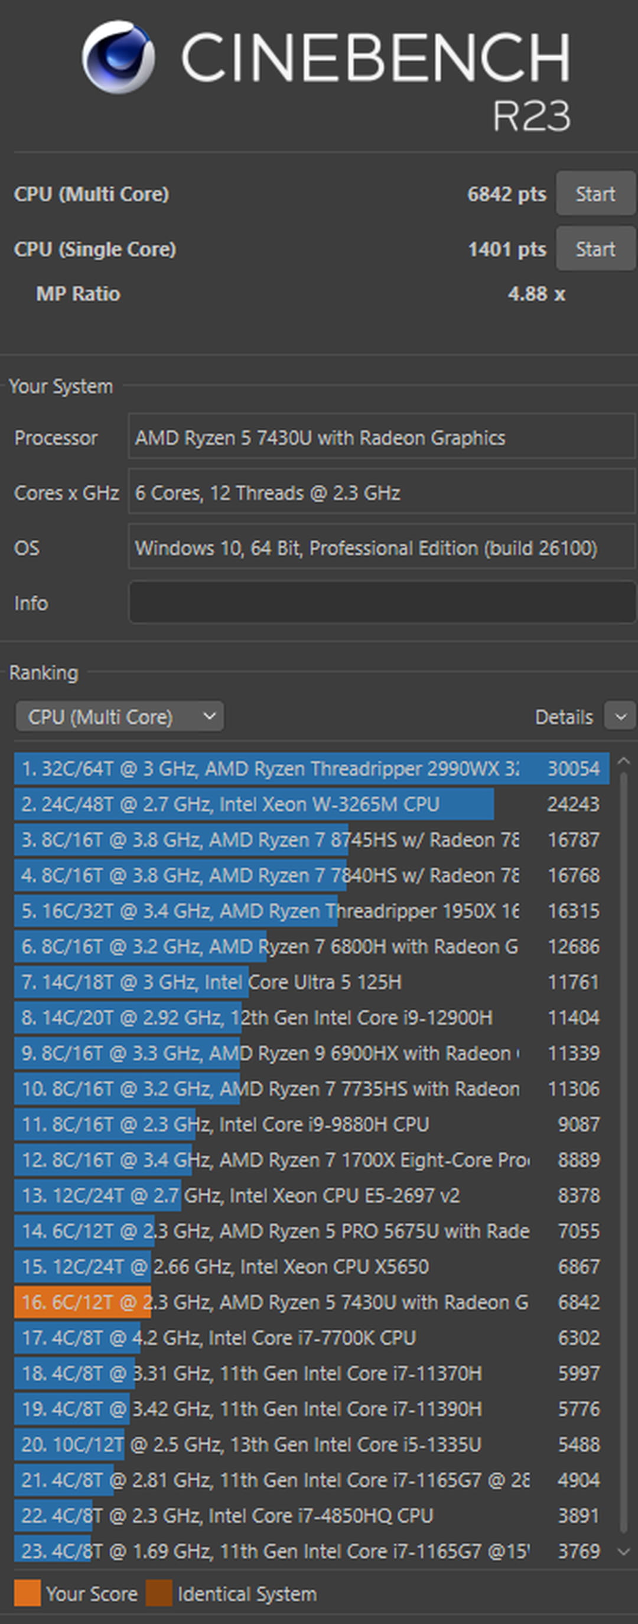Screen dimensions: 638x1624
Task: Expand the Details chevron button
Action: 620,717
